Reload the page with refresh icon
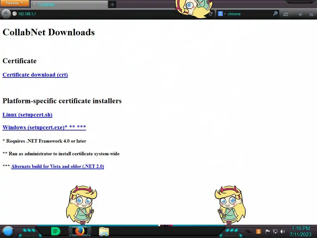Viewport: 317px width, 238px height. [x=211, y=14]
